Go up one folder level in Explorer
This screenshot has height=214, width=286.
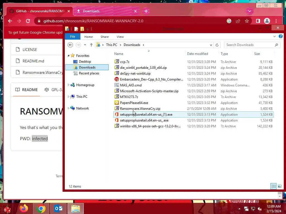(91, 45)
